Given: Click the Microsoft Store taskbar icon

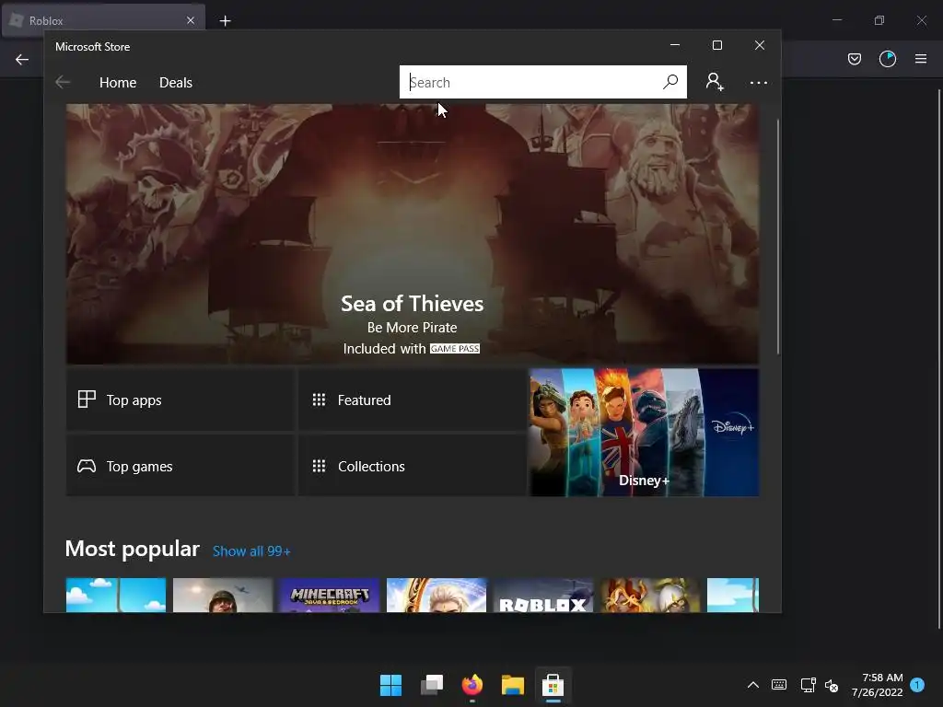Looking at the screenshot, I should click(553, 685).
